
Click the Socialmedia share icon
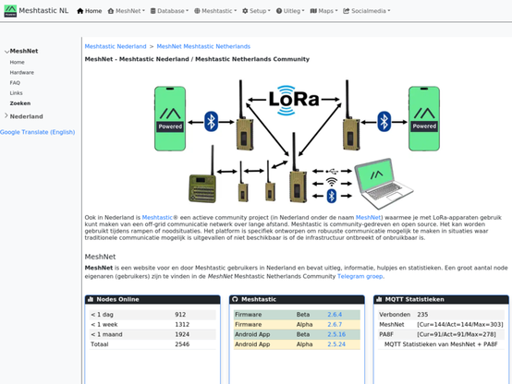point(347,11)
